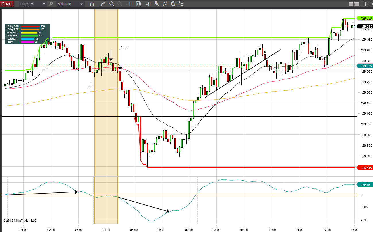
Task: Click the 13:00 time axis label
Action: [x=355, y=230]
